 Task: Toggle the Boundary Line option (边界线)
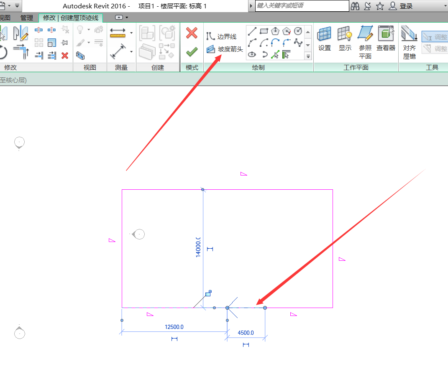222,37
